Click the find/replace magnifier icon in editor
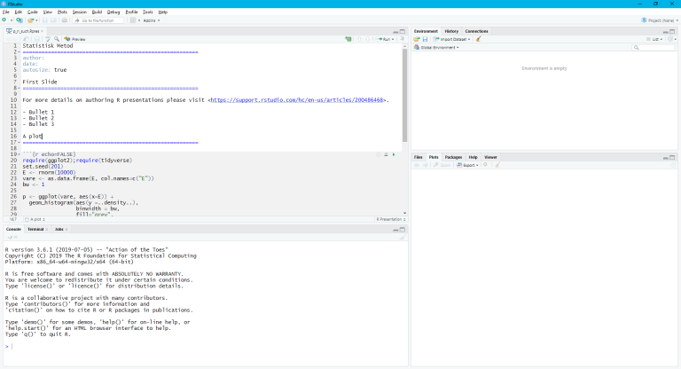Screen dimensions: 681x369 pos(57,39)
